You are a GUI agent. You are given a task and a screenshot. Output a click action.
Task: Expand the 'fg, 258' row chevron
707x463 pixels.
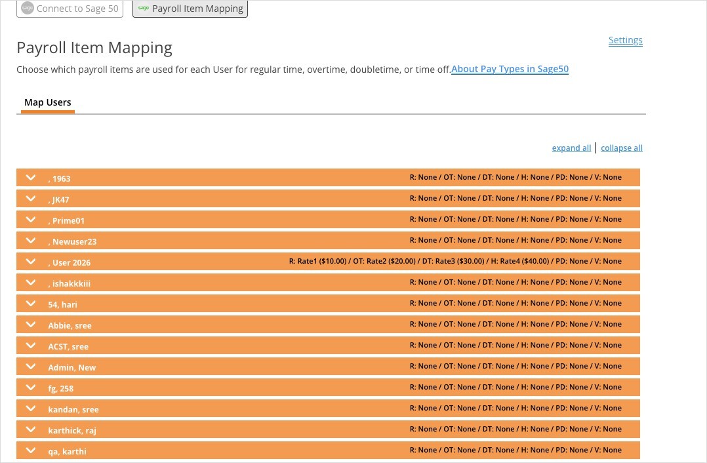(31, 388)
